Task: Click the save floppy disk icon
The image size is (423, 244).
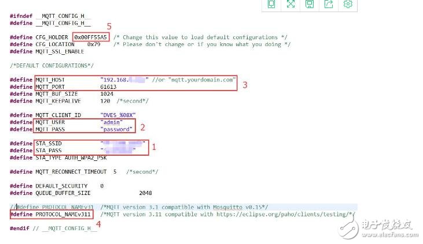Action: (310, 5)
